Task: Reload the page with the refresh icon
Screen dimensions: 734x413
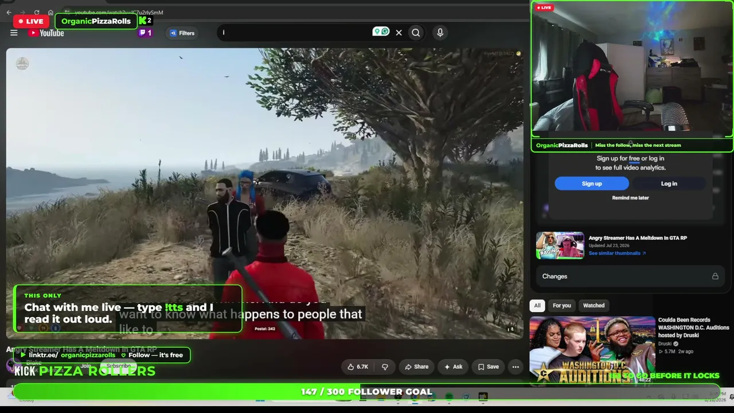Action: (37, 12)
